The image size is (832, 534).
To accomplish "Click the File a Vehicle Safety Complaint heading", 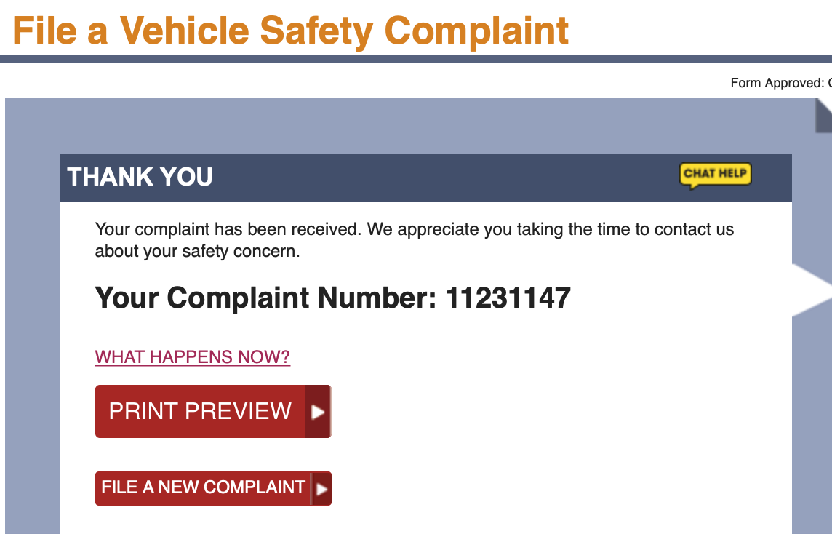I will coord(291,31).
